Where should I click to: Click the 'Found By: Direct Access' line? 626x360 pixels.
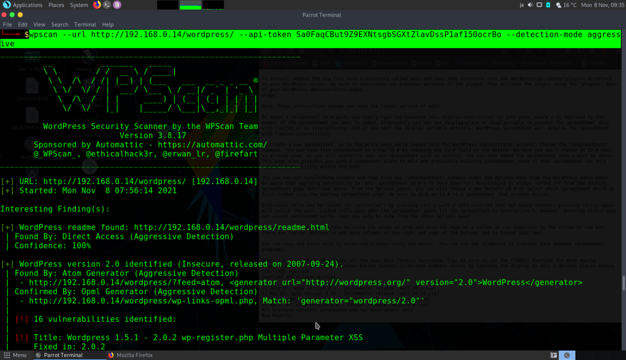[124, 236]
